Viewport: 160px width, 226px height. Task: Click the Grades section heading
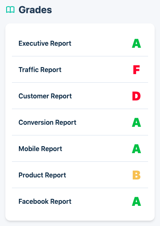(x=35, y=10)
